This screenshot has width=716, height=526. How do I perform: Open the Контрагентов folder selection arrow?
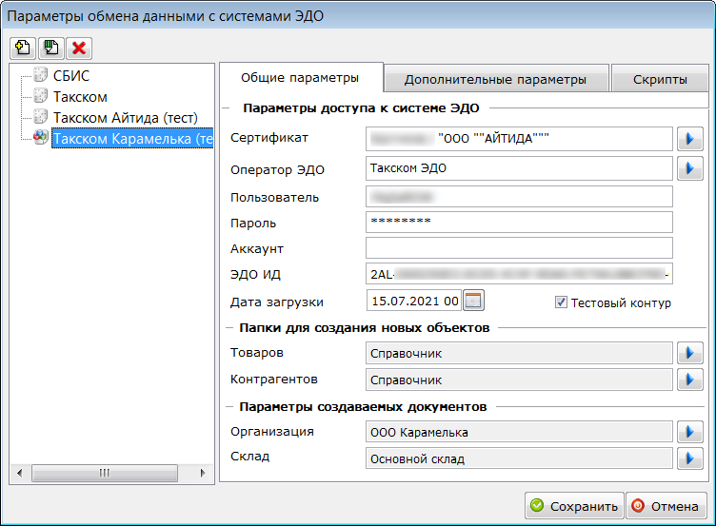(690, 380)
